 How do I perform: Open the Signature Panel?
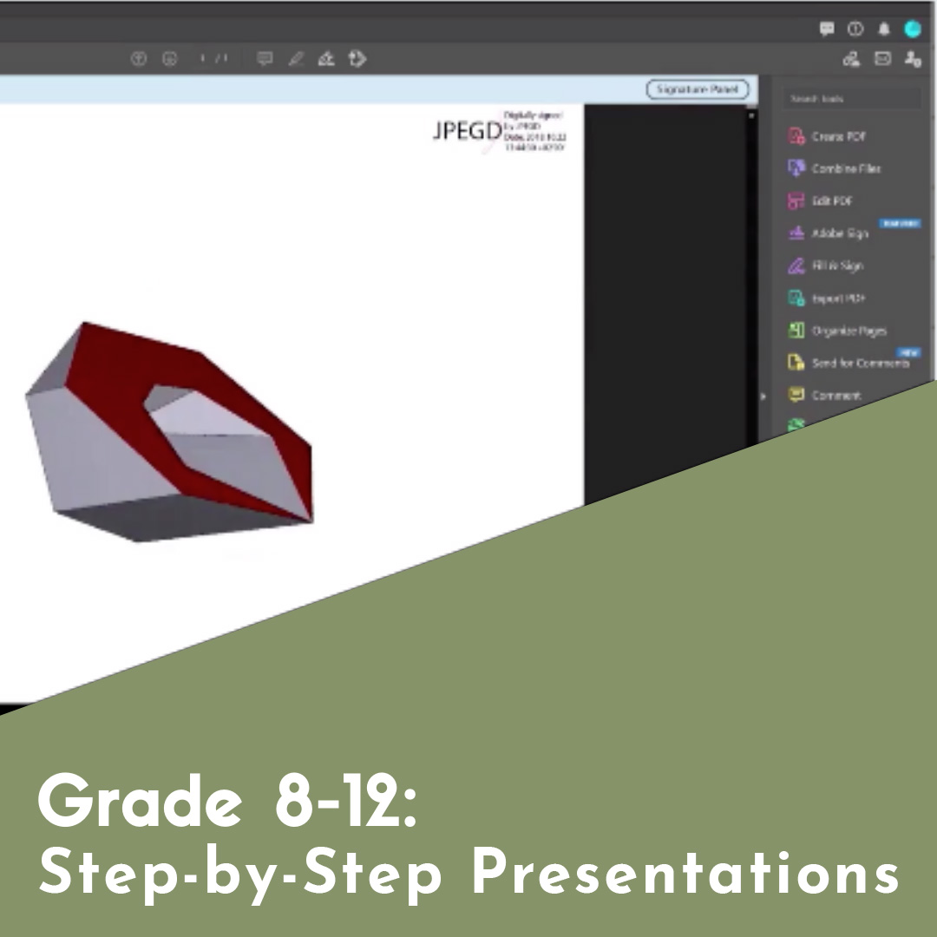point(698,89)
